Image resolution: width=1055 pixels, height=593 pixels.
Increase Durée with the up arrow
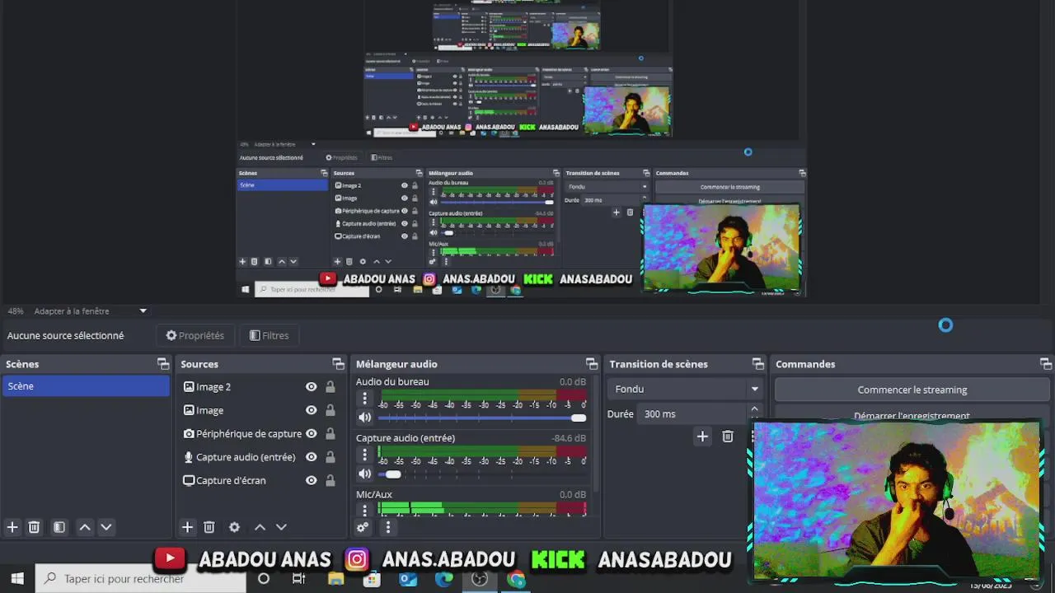[x=754, y=409]
